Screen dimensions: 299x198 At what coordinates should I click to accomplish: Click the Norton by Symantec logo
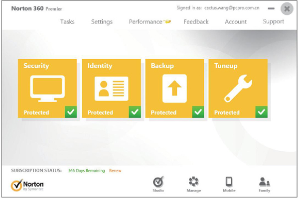[27, 185]
